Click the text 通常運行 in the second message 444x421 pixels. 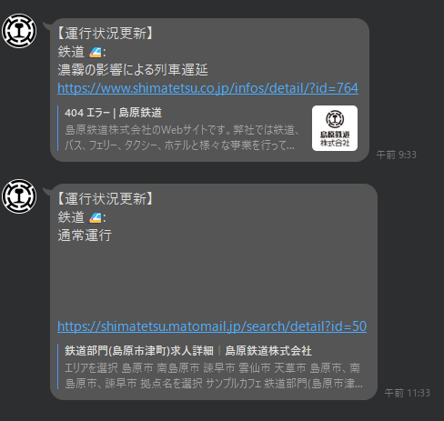(x=85, y=236)
